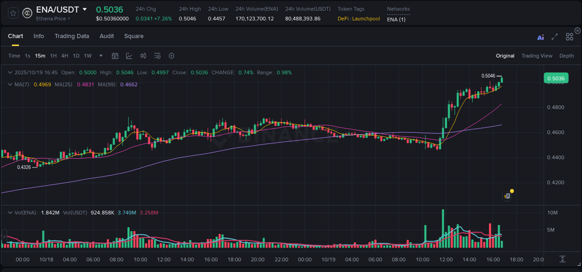Screen dimensions: 582x272
Task: Click the Ai analysis icon
Action: (541, 36)
